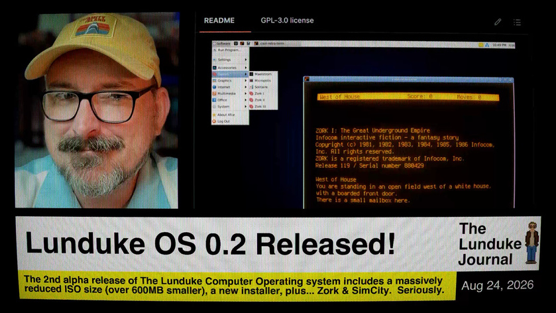Click the pencil edit icon

[x=498, y=22]
